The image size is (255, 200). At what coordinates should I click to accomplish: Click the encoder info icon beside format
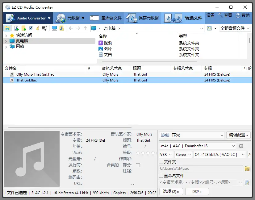tap(241, 146)
